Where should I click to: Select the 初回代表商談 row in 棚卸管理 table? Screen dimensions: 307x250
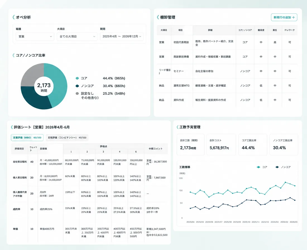[x=227, y=42]
